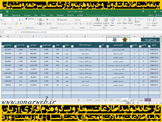Increase font size with the larger A icon
Screen dimensions: 162x122
pyautogui.click(x=20, y=20)
